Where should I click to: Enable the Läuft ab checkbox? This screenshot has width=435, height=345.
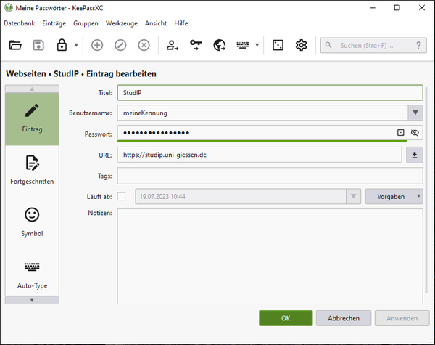tap(121, 197)
